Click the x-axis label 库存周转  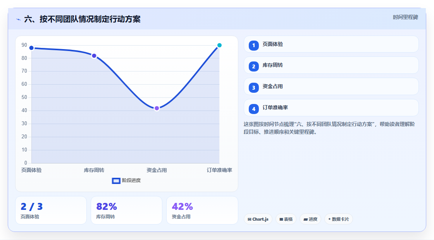[94, 170]
